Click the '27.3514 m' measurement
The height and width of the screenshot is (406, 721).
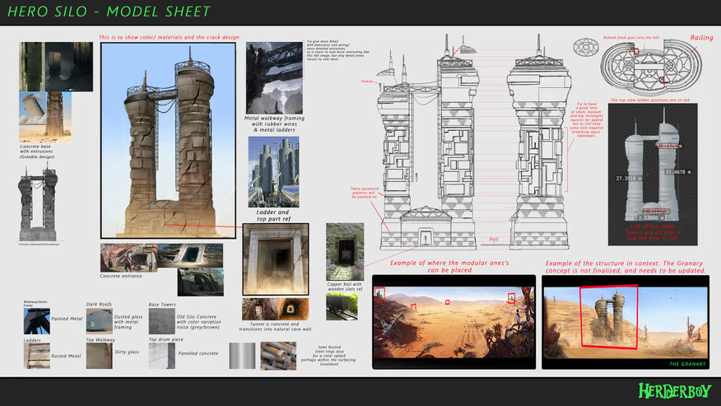pyautogui.click(x=629, y=178)
